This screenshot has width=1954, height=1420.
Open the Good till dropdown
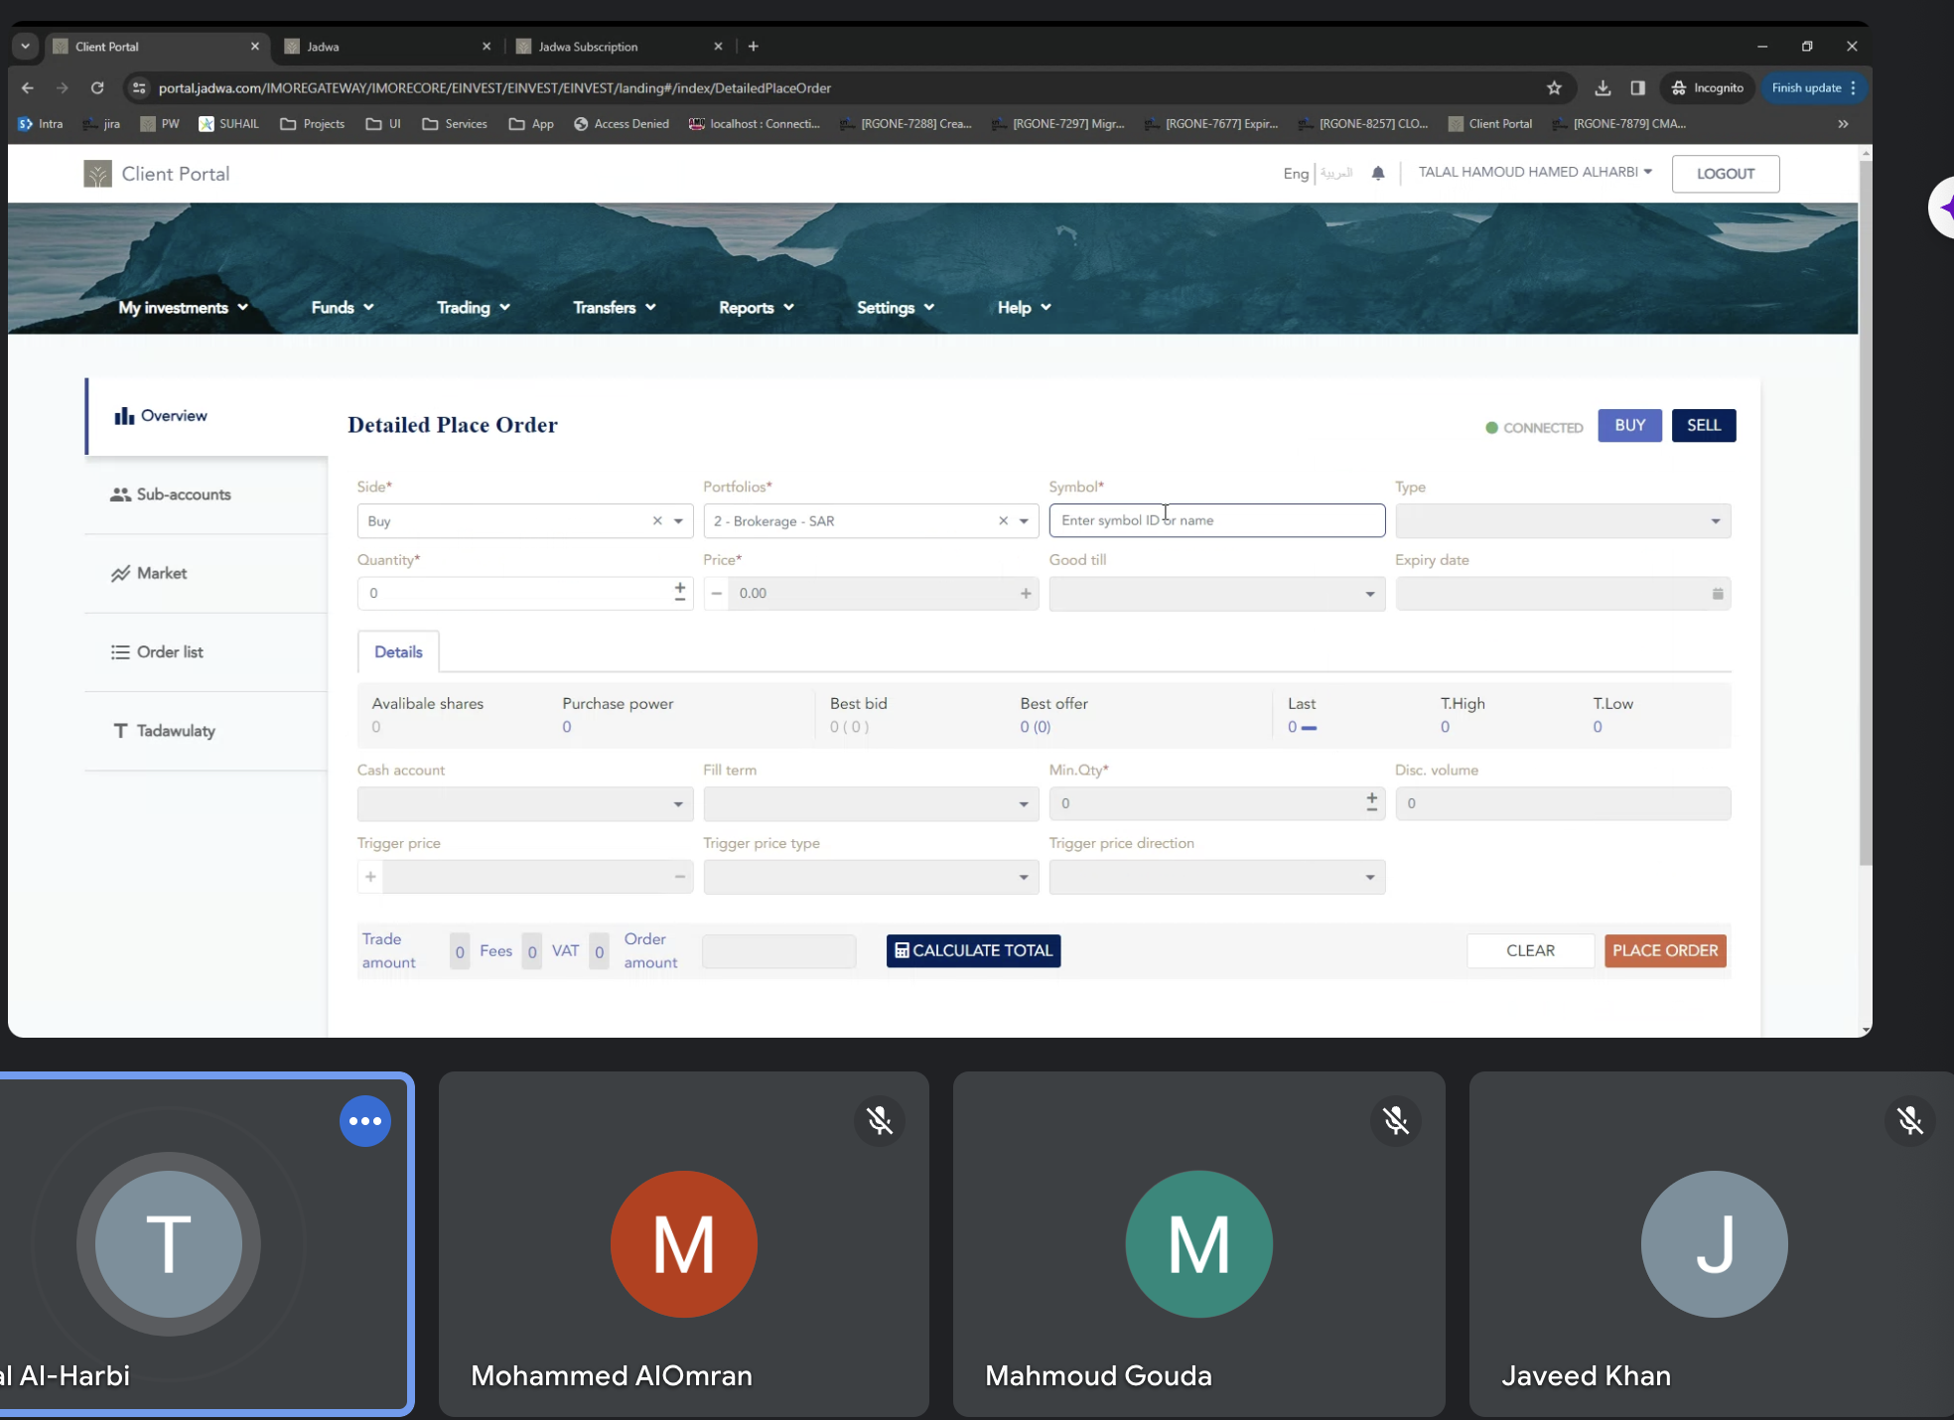click(1369, 594)
